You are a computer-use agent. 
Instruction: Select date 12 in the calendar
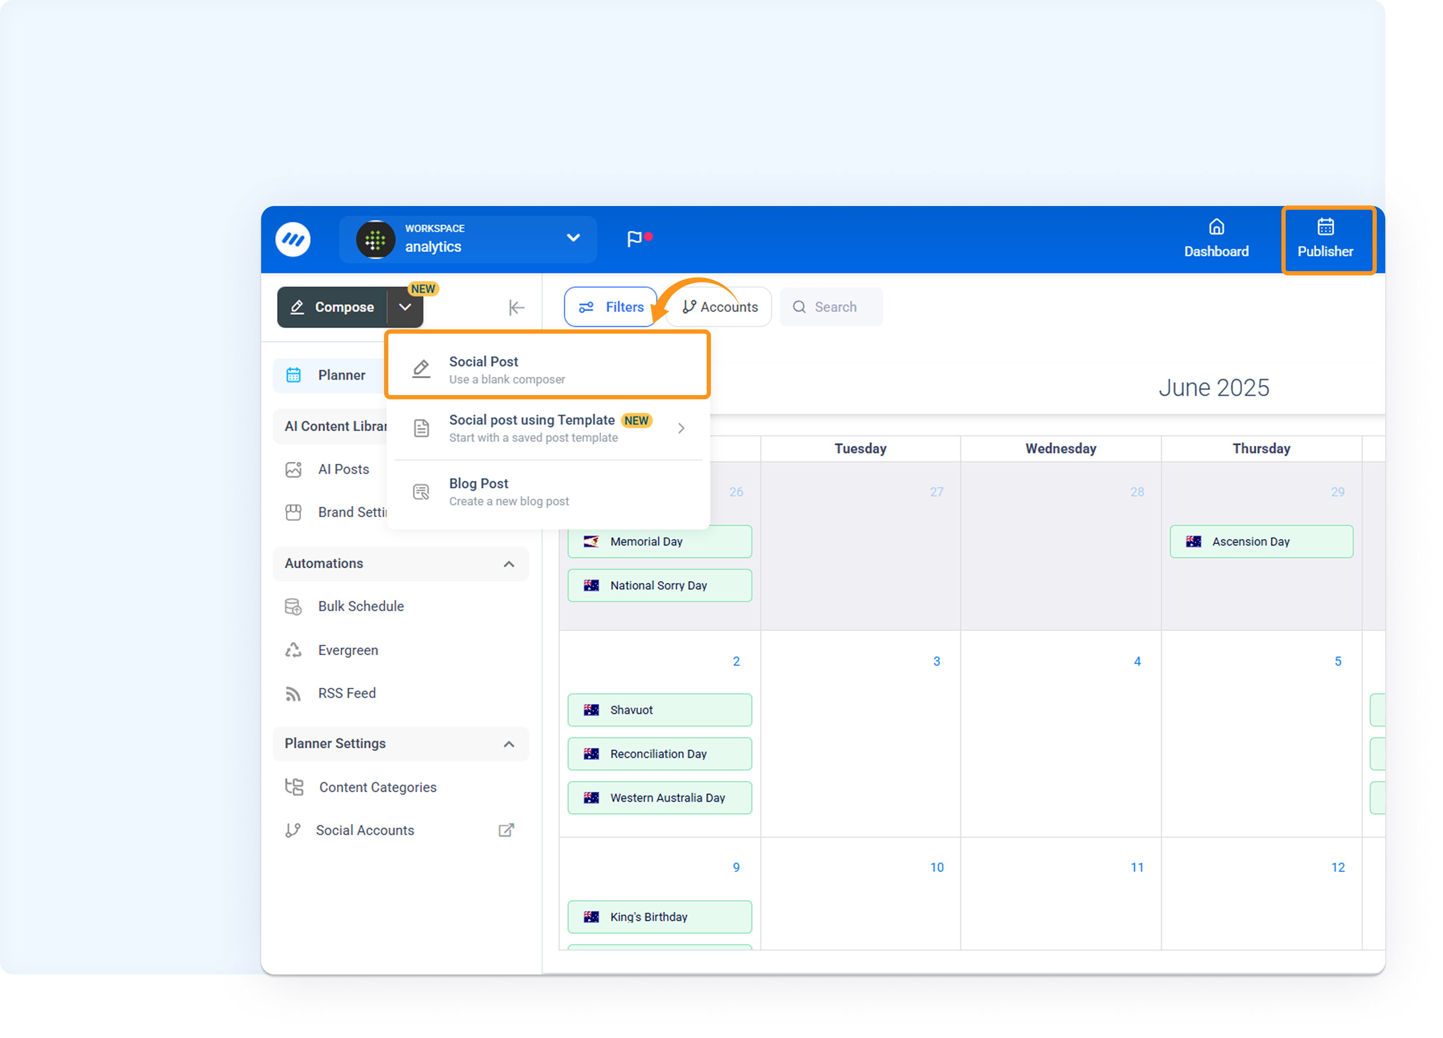coord(1338,867)
